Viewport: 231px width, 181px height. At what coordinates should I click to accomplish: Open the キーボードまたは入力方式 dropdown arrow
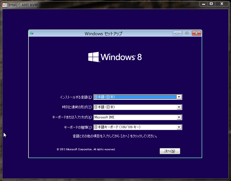pyautogui.click(x=179, y=117)
